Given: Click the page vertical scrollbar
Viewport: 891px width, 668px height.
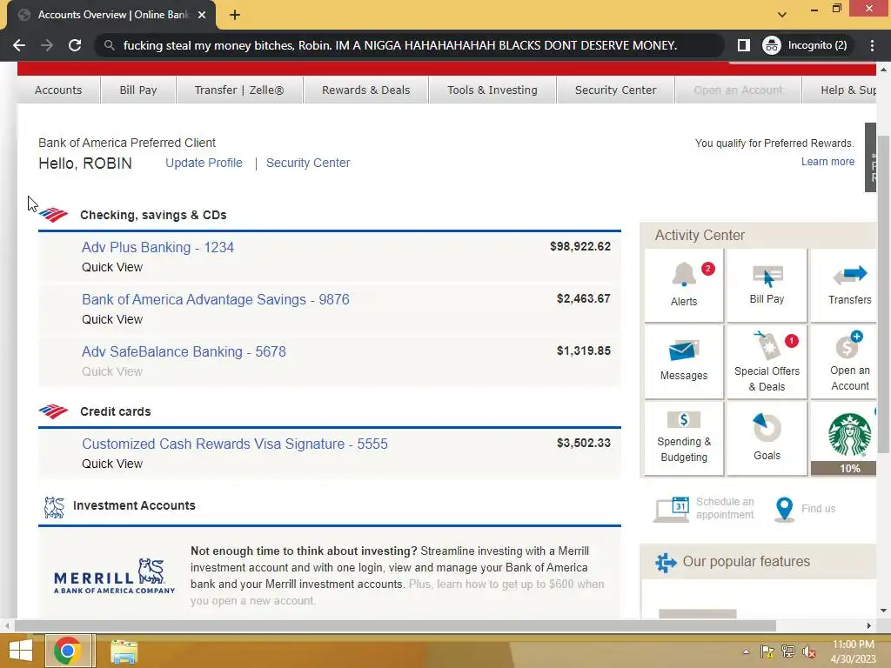Looking at the screenshot, I should click(x=883, y=294).
